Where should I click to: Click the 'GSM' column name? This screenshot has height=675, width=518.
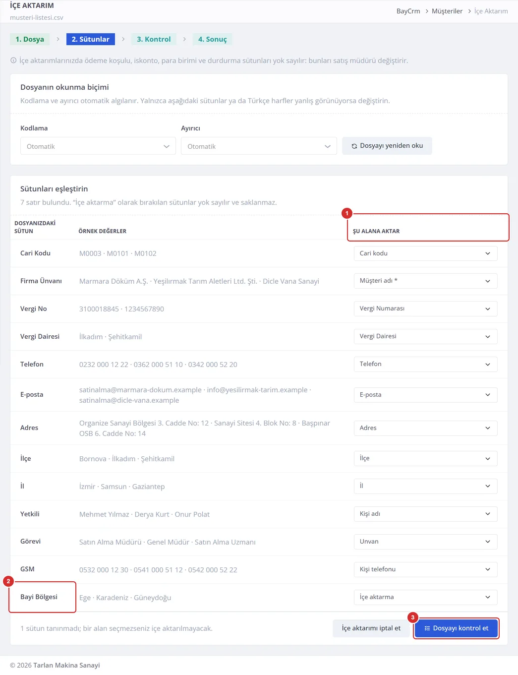point(27,569)
